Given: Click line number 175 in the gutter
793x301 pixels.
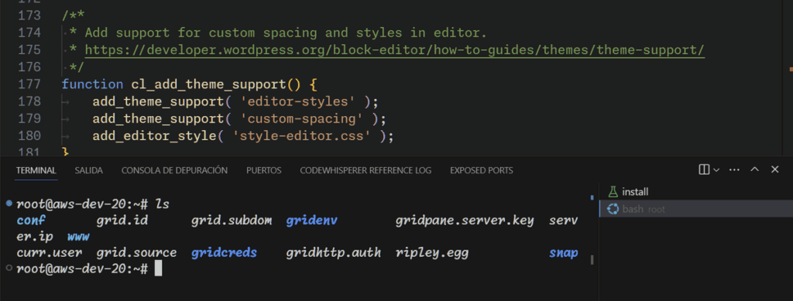Looking at the screenshot, I should [29, 50].
